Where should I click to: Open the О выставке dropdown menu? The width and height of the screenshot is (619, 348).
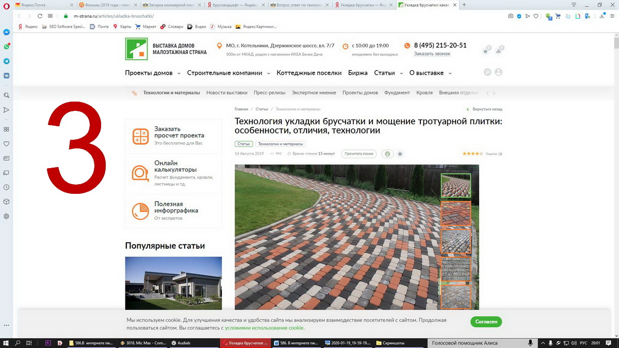coord(427,73)
